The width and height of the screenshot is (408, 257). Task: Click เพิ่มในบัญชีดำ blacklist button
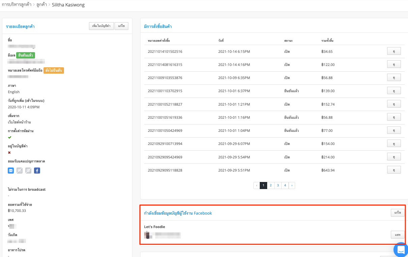click(101, 26)
